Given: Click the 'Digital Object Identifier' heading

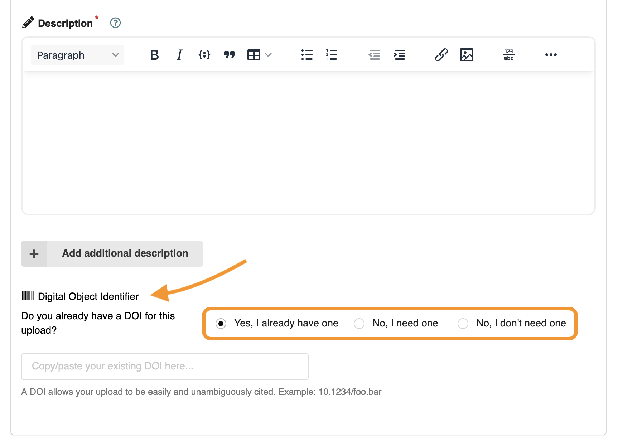Looking at the screenshot, I should (x=88, y=296).
